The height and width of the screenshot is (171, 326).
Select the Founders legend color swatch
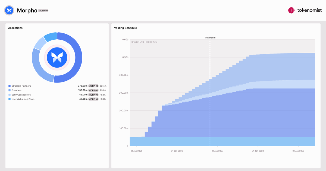pos(10,90)
